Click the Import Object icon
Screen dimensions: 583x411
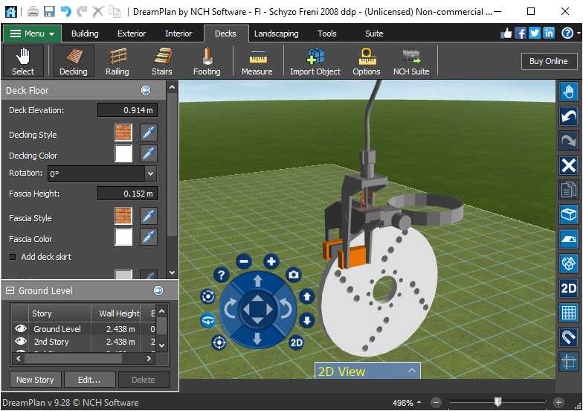coord(315,61)
